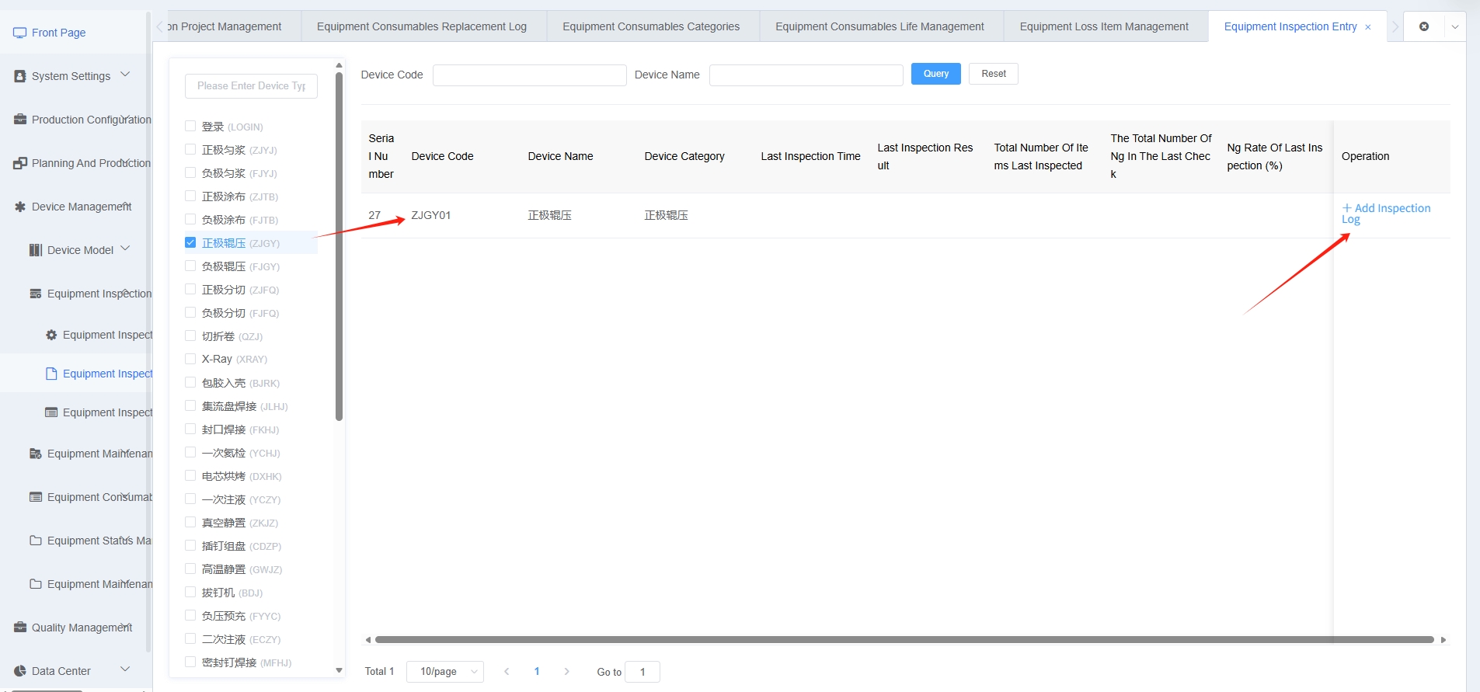1480x692 pixels.
Task: Click the circular tab options icon
Action: tap(1424, 26)
